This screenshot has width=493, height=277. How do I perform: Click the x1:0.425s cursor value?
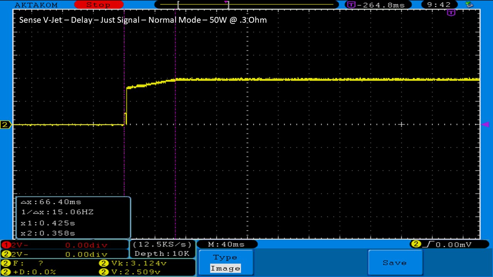point(48,223)
